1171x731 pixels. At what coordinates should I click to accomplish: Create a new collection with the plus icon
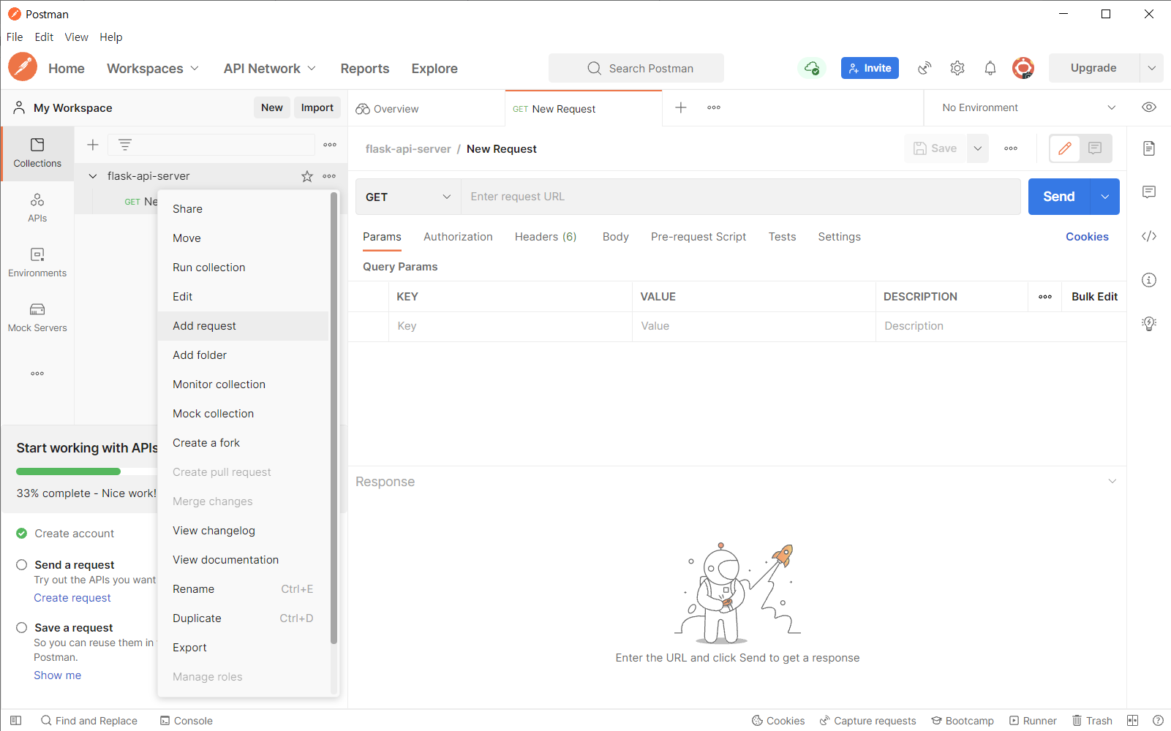(93, 145)
